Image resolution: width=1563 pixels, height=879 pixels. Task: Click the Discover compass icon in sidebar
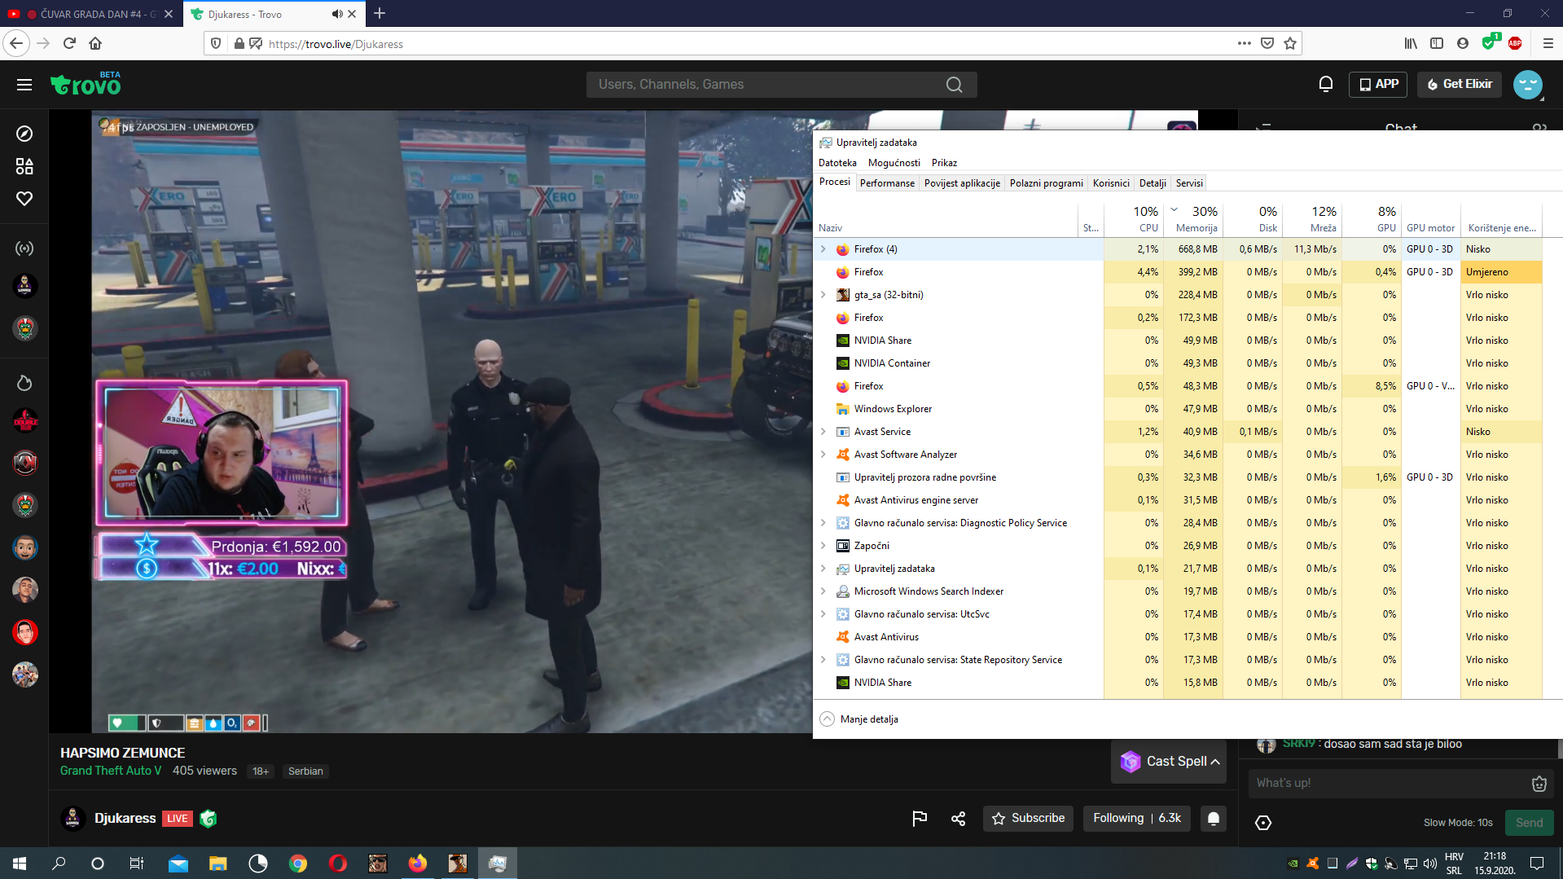pos(24,134)
